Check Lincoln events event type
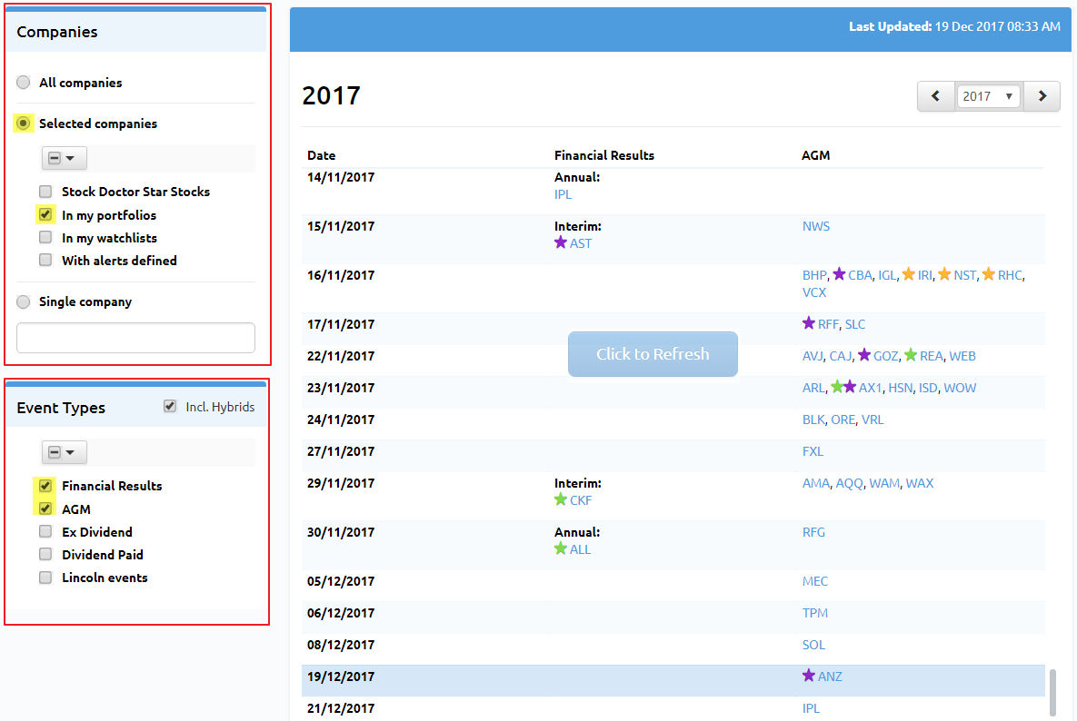The height and width of the screenshot is (721, 1077). (45, 578)
